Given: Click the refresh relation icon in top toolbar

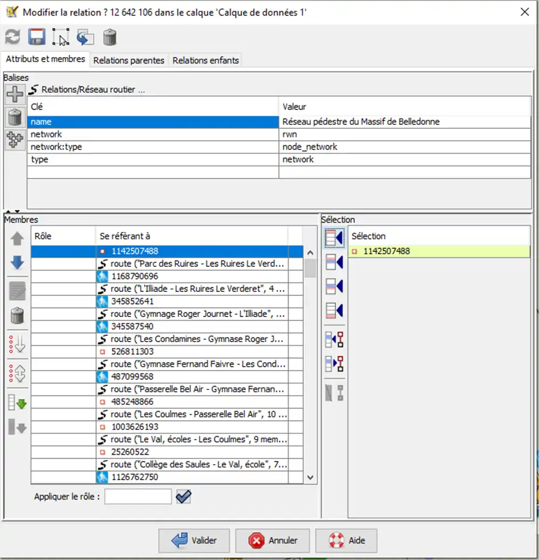Looking at the screenshot, I should click(x=13, y=38).
